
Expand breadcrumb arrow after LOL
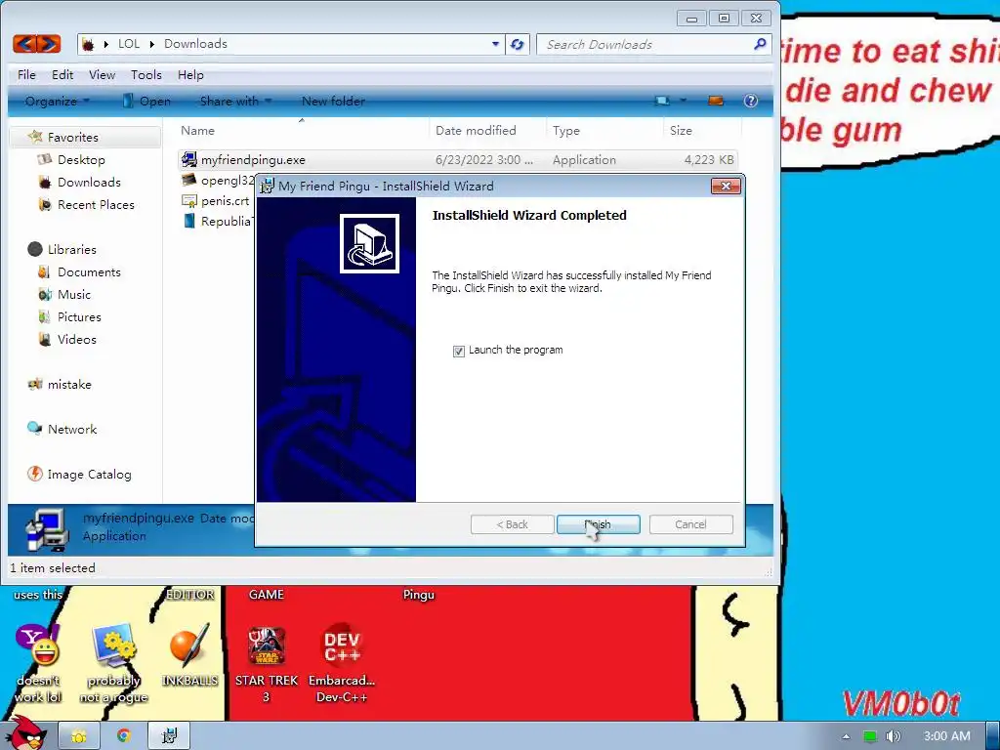tap(151, 44)
